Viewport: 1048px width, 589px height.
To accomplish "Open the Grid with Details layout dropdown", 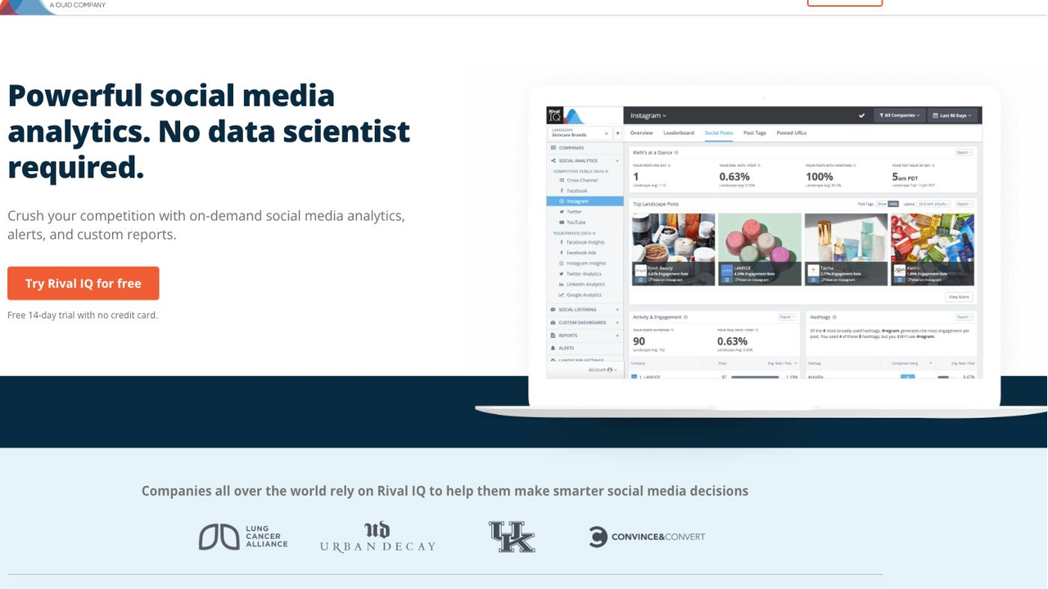I will pyautogui.click(x=933, y=204).
